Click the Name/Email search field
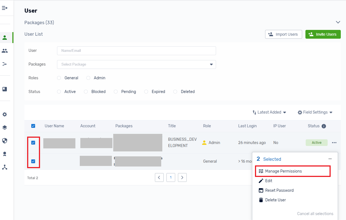 click(x=136, y=51)
